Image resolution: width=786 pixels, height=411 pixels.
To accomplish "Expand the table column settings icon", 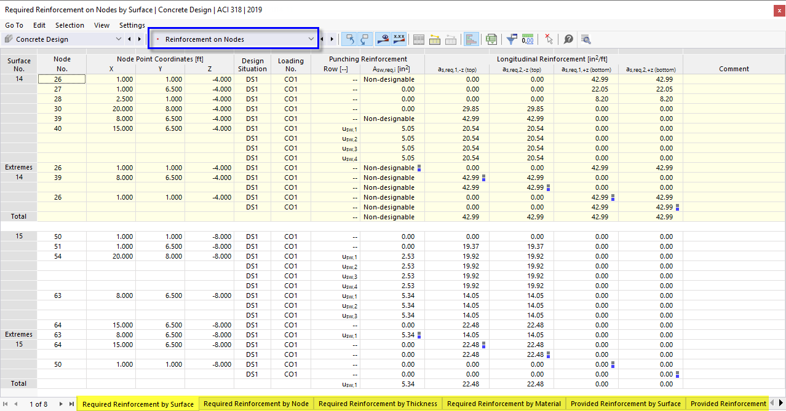I will (418, 39).
